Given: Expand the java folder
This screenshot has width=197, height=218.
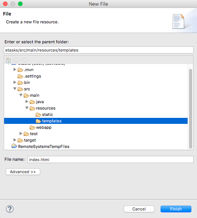Looking at the screenshot, I should (27, 102).
